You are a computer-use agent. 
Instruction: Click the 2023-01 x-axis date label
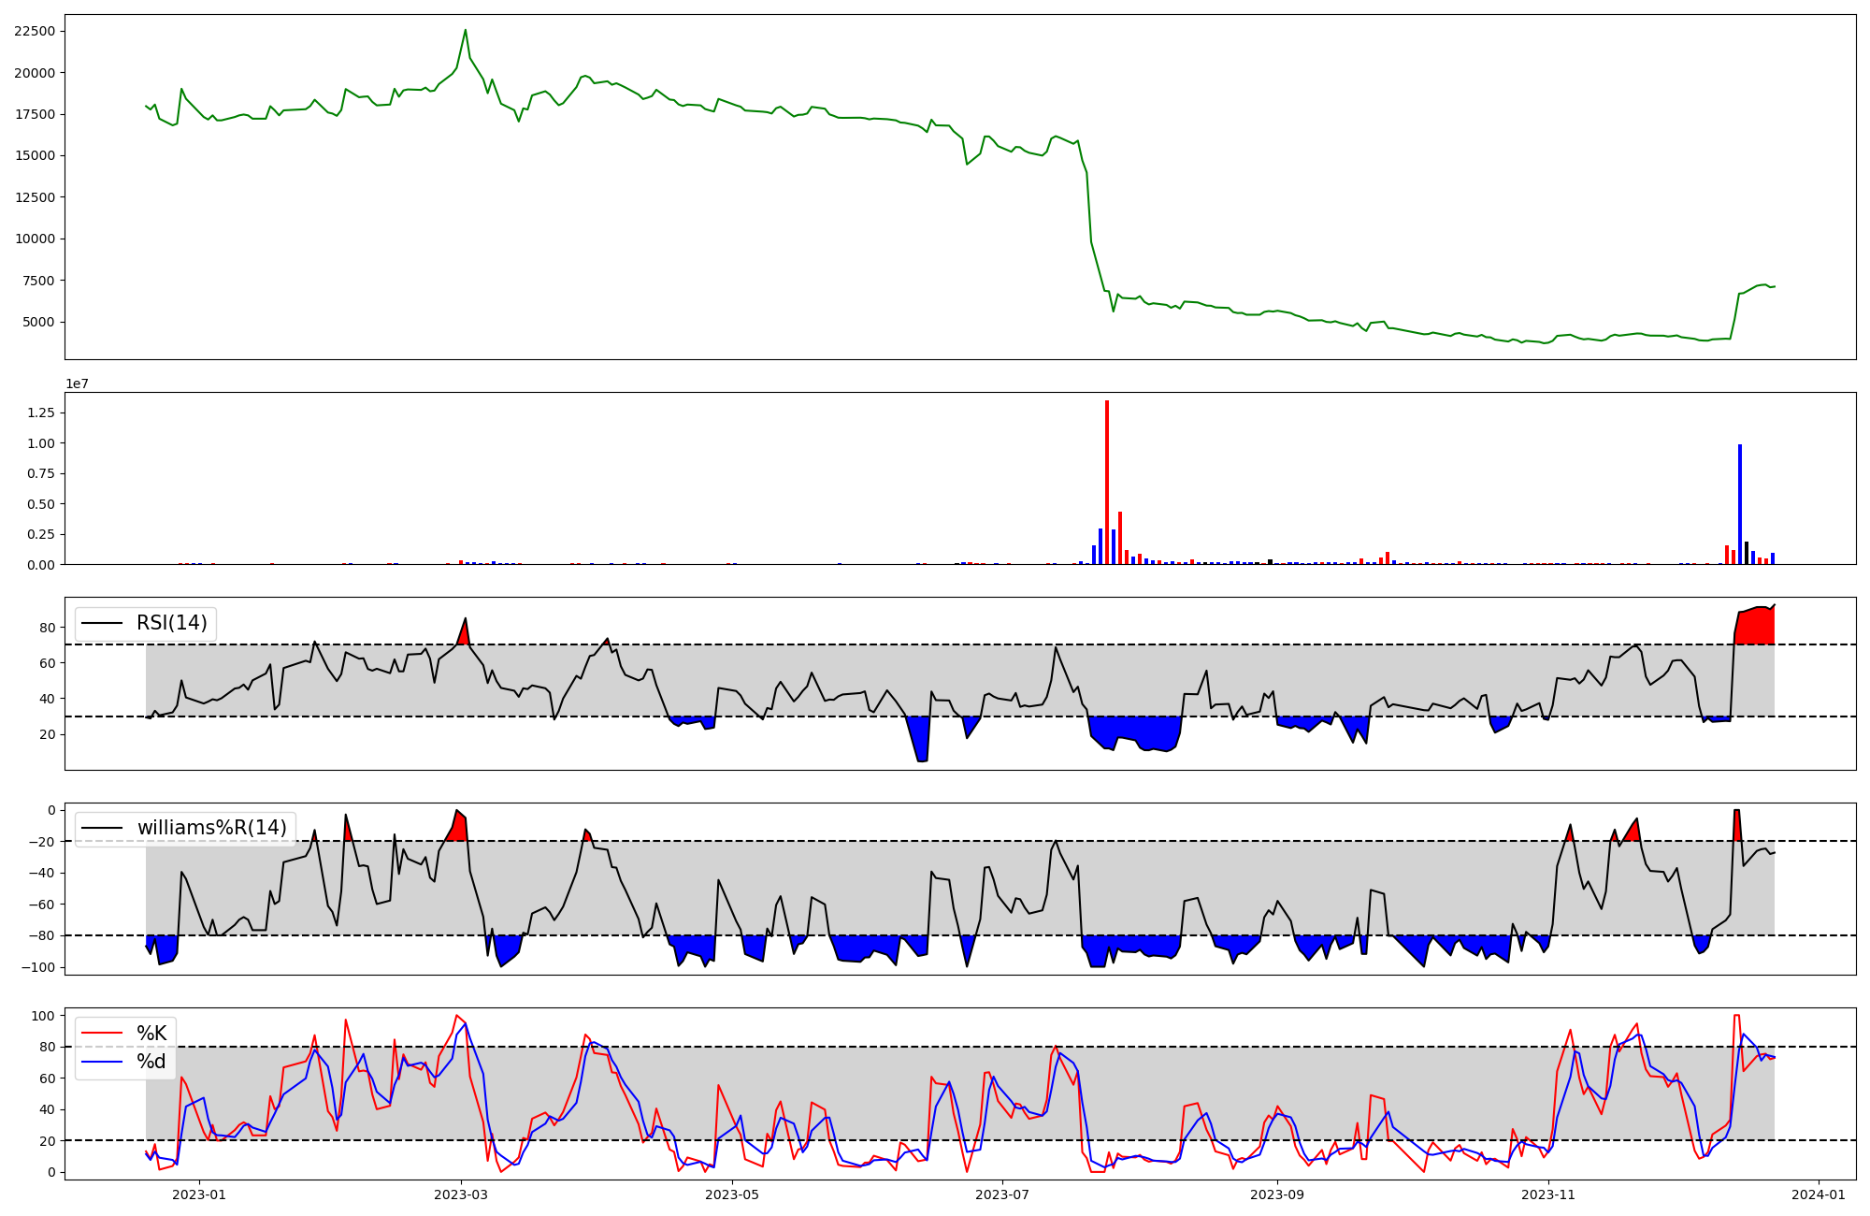click(199, 1194)
